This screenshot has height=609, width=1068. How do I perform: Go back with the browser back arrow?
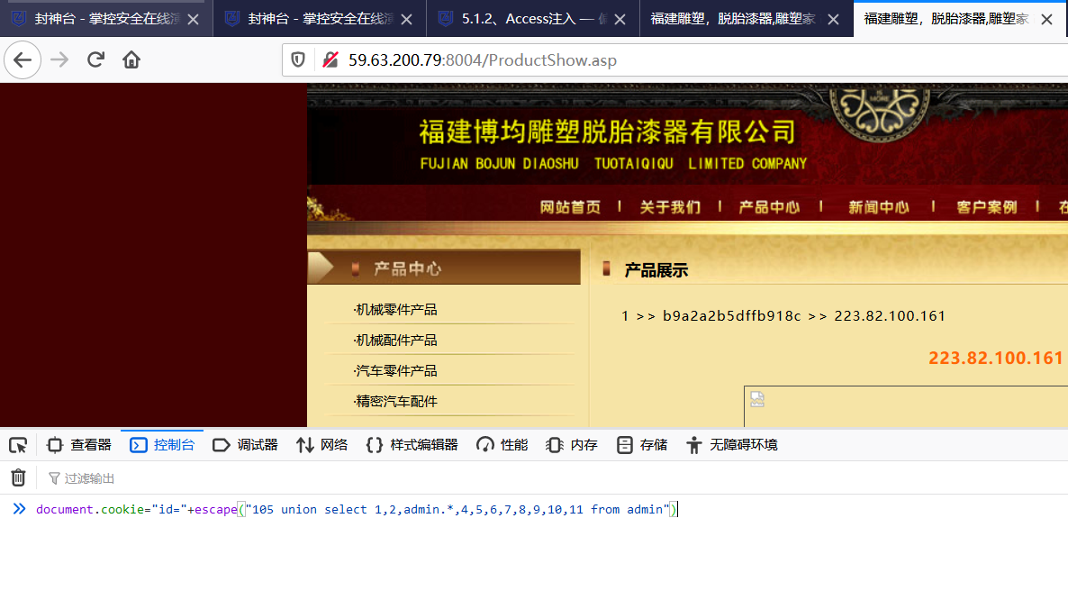(23, 60)
